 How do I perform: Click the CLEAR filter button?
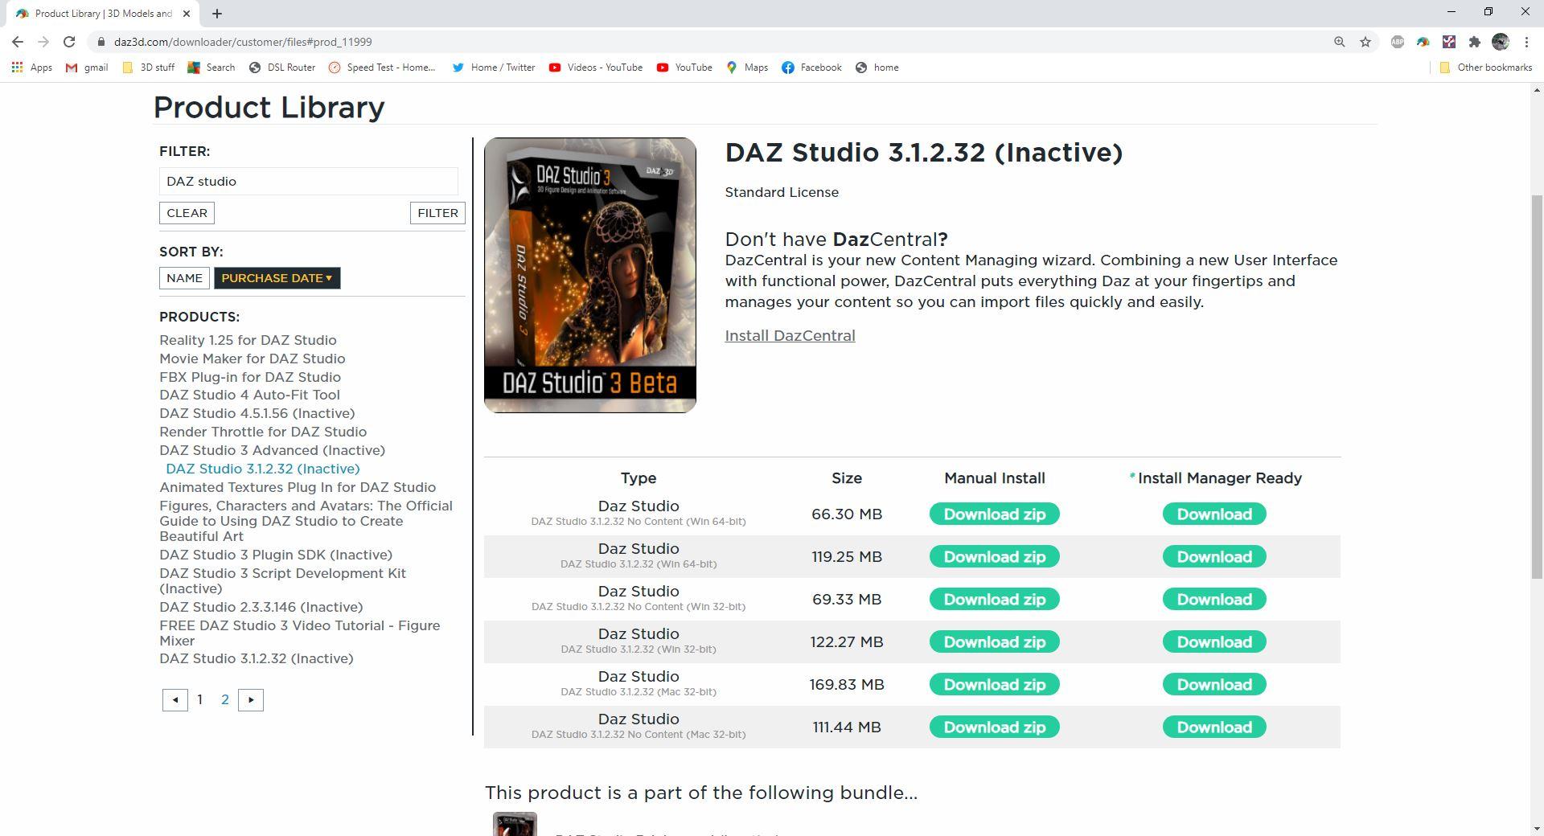(x=187, y=213)
